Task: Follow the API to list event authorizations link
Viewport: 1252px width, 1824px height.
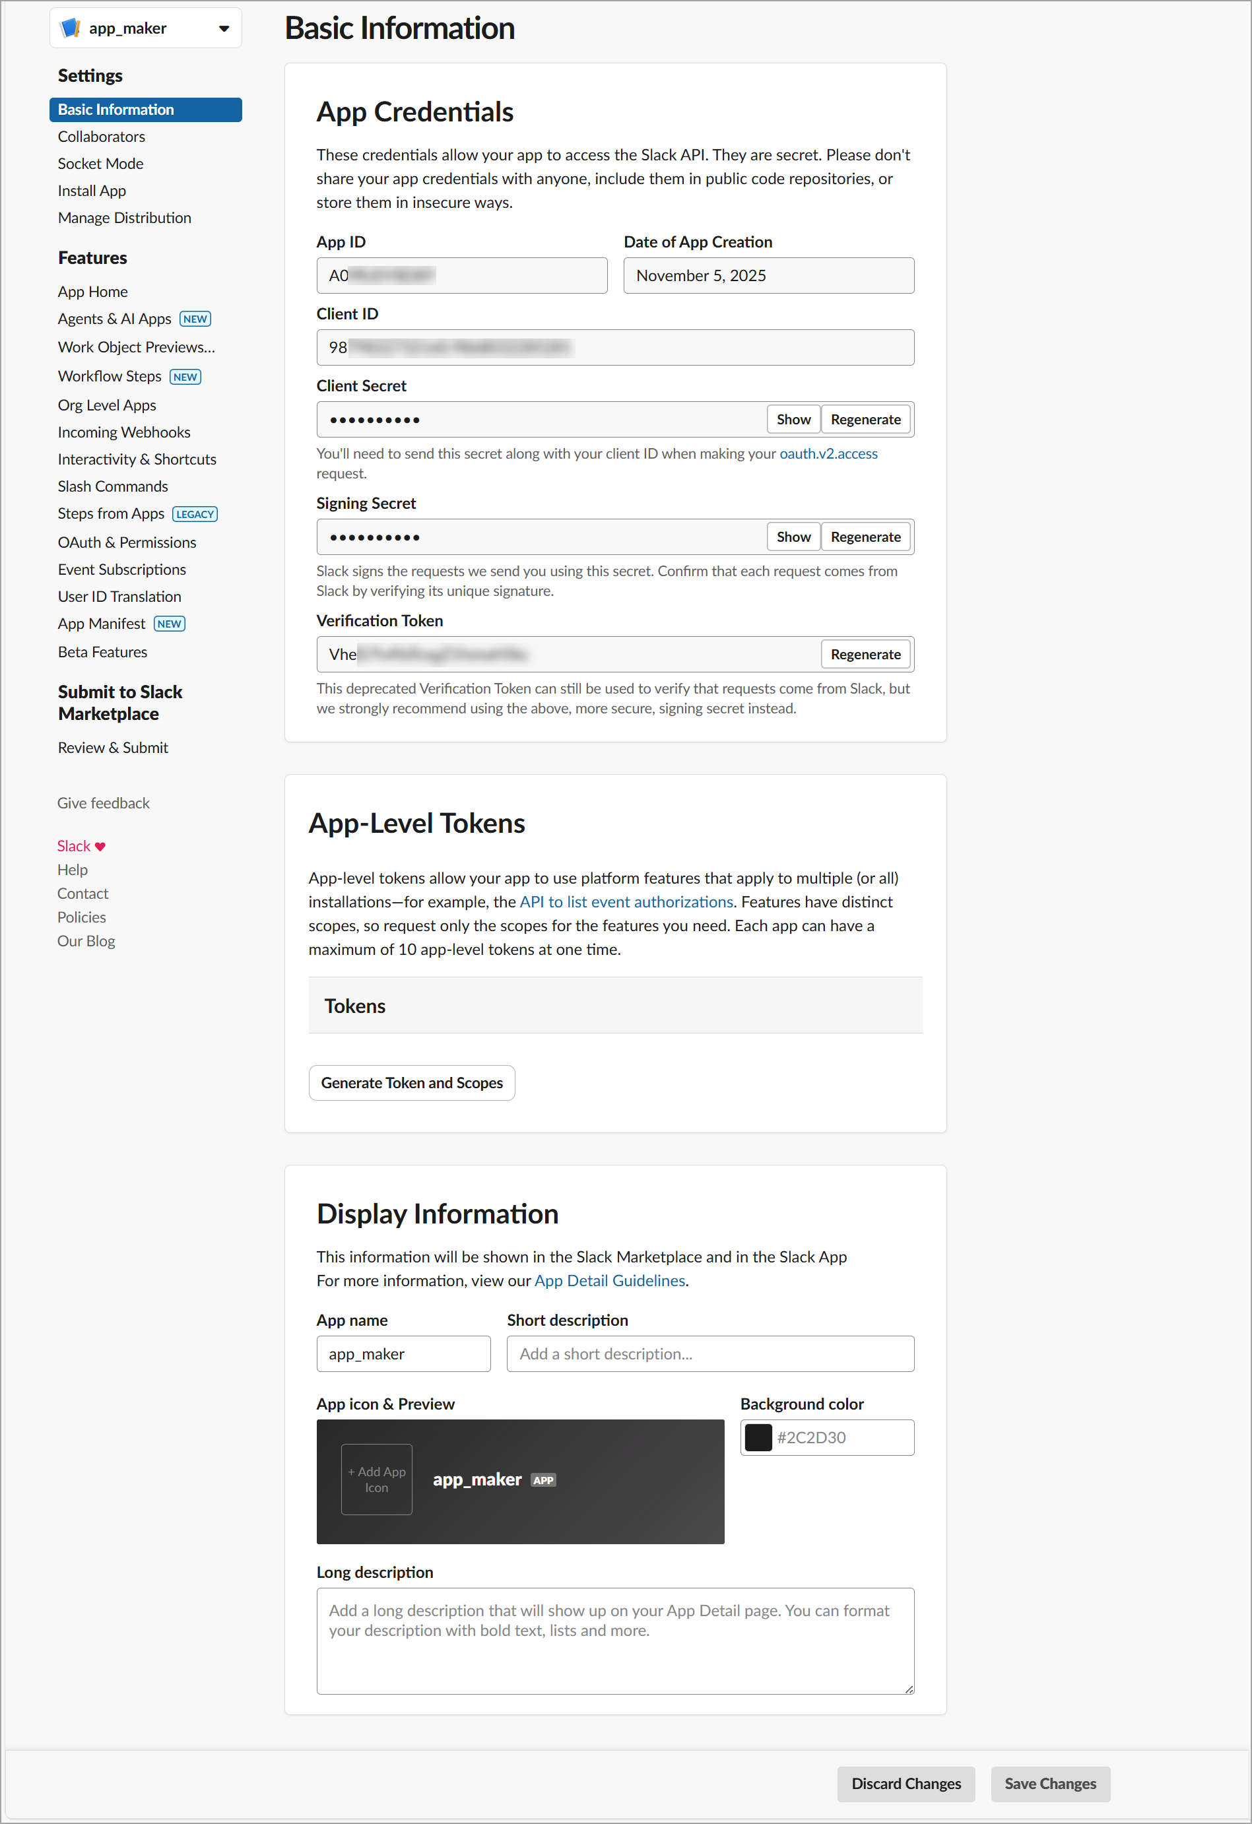Action: [626, 902]
